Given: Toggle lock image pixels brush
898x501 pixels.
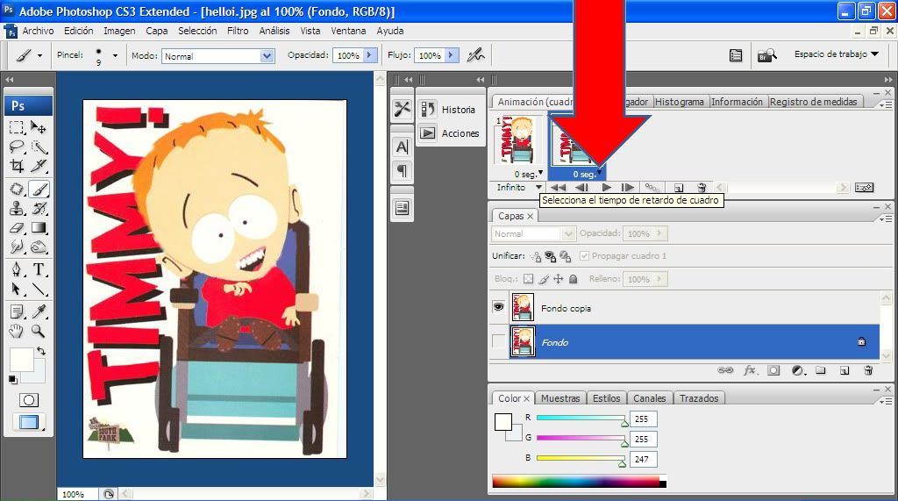Looking at the screenshot, I should coord(544,279).
